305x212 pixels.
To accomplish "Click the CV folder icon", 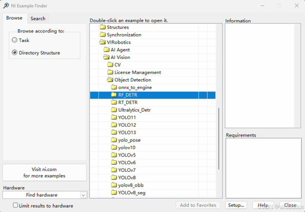I will click(x=110, y=65).
